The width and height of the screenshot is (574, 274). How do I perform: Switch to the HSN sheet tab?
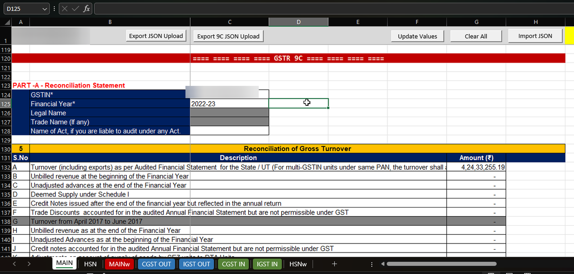click(x=90, y=264)
